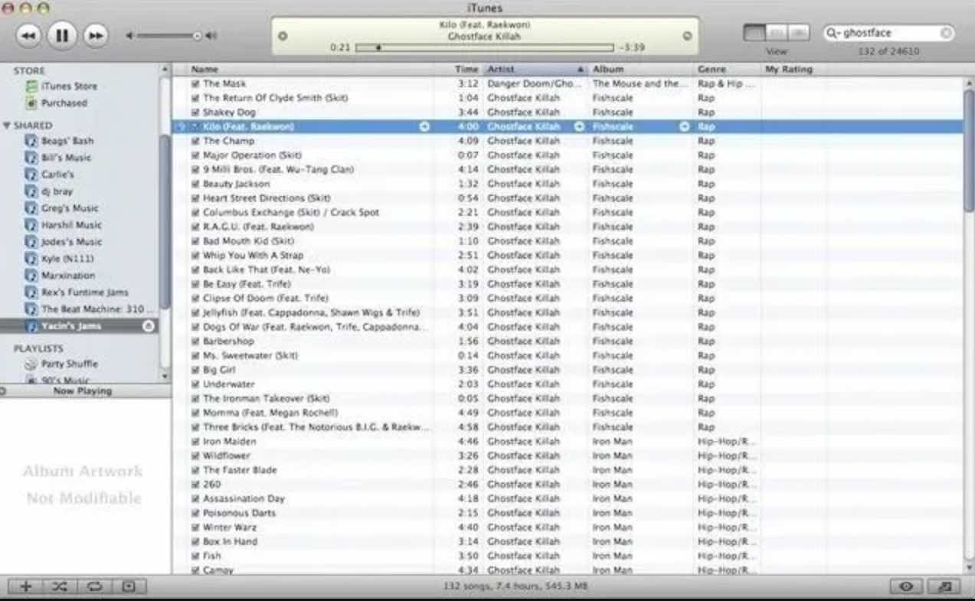975x601 pixels.
Task: Pause the currently playing song
Action: click(63, 35)
